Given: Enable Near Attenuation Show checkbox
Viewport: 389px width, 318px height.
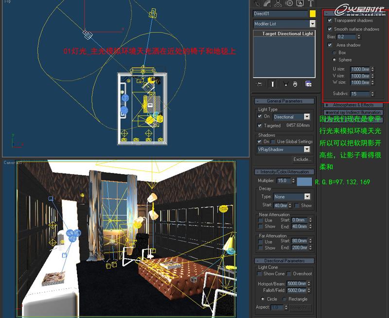Looking at the screenshot, I should pos(260,226).
